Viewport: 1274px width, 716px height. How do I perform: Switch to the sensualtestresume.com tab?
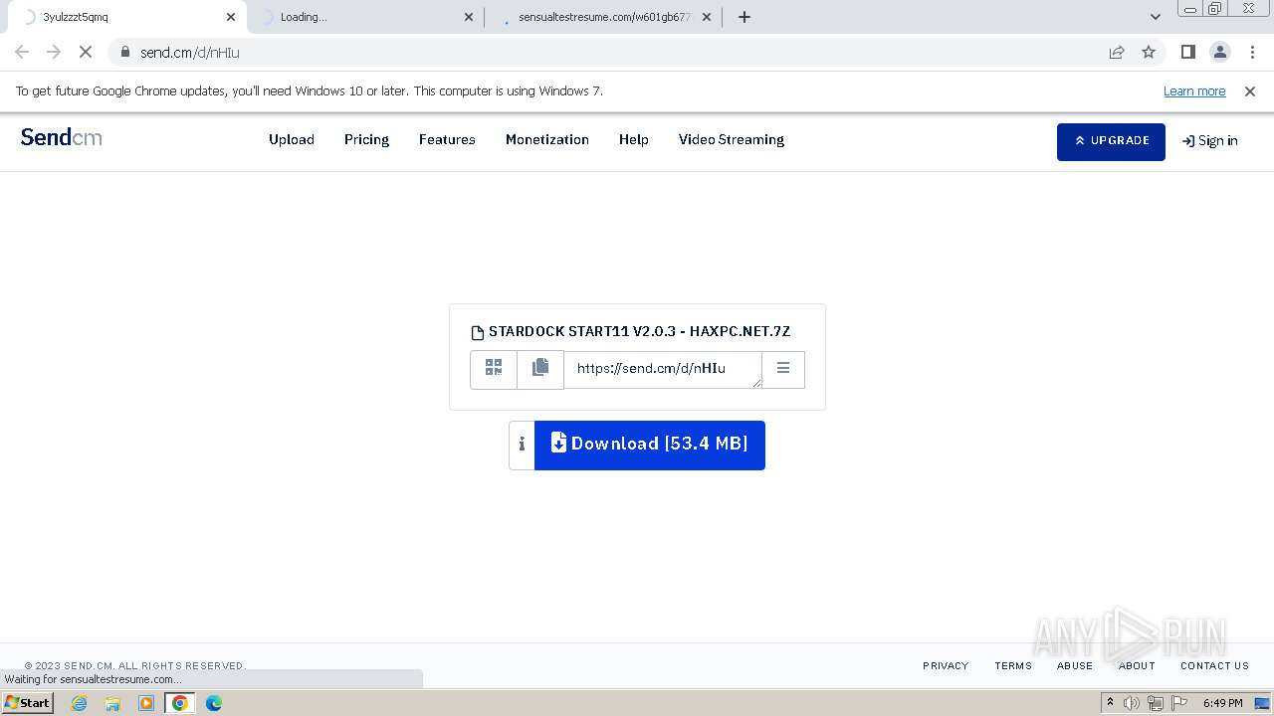[x=605, y=17]
